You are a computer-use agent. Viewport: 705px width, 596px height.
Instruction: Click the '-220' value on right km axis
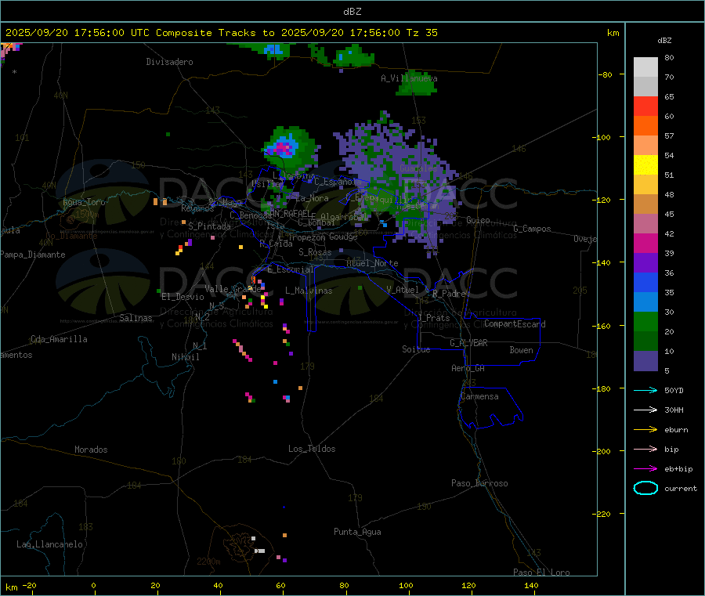coord(602,515)
